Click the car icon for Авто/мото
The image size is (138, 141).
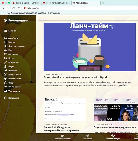5,38
